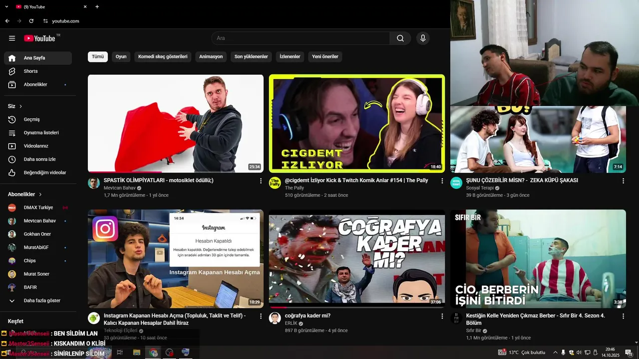Open site information icon beside youtube.com
Viewport: 639px width, 359px height.
click(45, 21)
